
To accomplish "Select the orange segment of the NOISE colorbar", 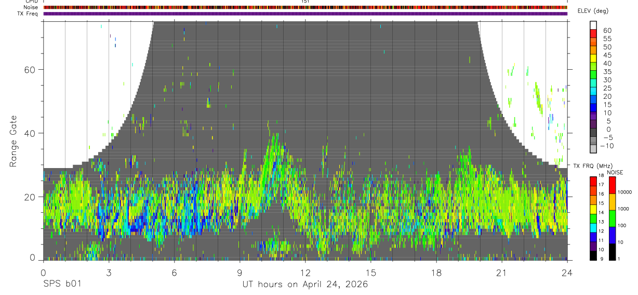I will point(612,202).
